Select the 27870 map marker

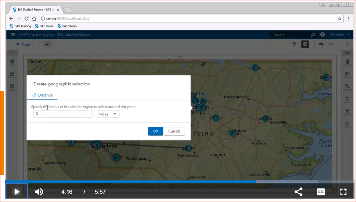[x=255, y=68]
